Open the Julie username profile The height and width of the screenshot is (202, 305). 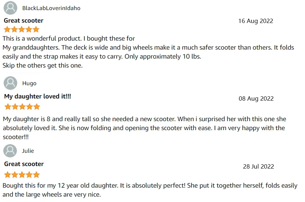click(x=28, y=151)
